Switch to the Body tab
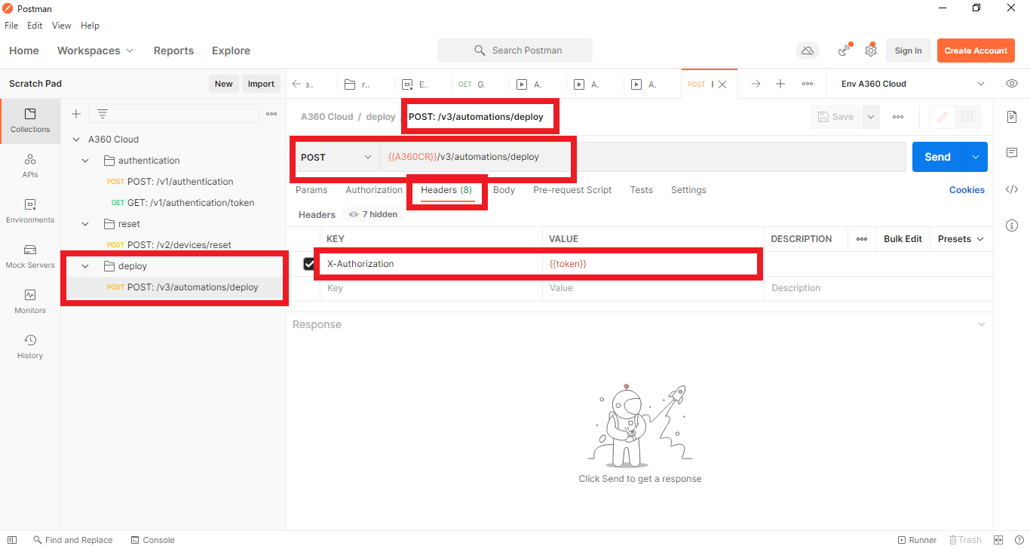Image resolution: width=1030 pixels, height=549 pixels. coord(504,190)
